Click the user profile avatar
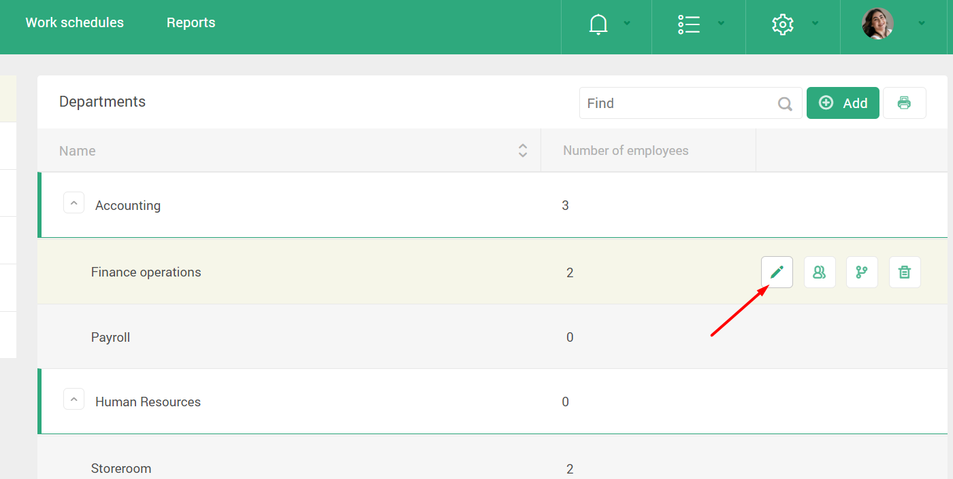The height and width of the screenshot is (479, 953). pyautogui.click(x=877, y=24)
